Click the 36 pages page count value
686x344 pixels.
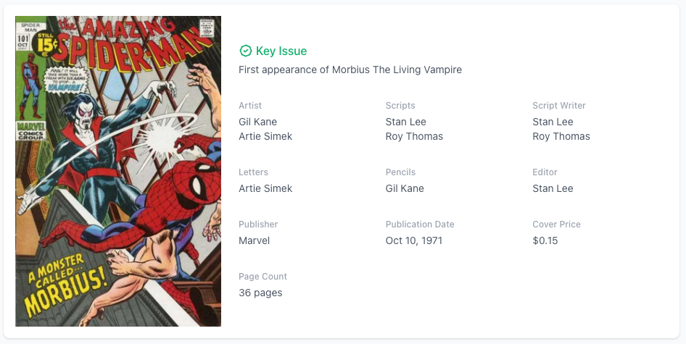260,293
